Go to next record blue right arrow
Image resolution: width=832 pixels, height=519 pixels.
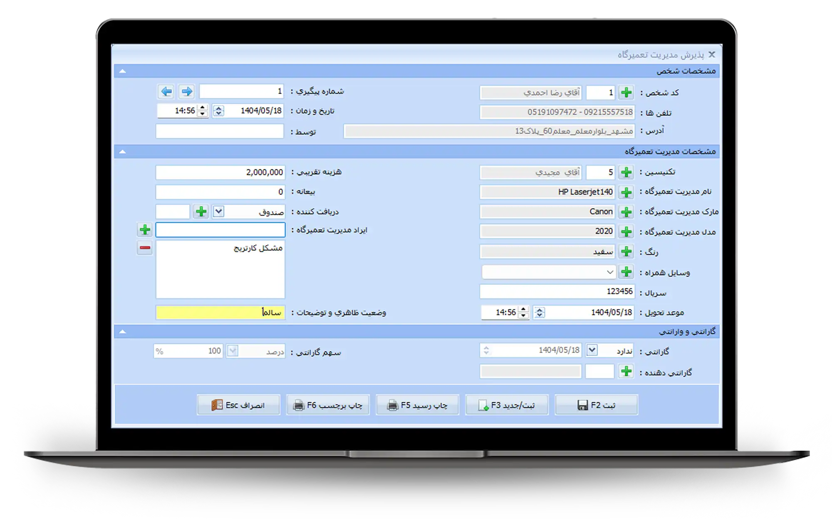tap(187, 91)
